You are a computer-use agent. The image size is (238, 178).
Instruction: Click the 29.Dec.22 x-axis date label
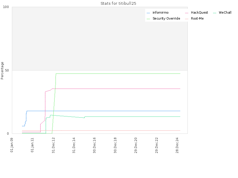(x=156, y=145)
